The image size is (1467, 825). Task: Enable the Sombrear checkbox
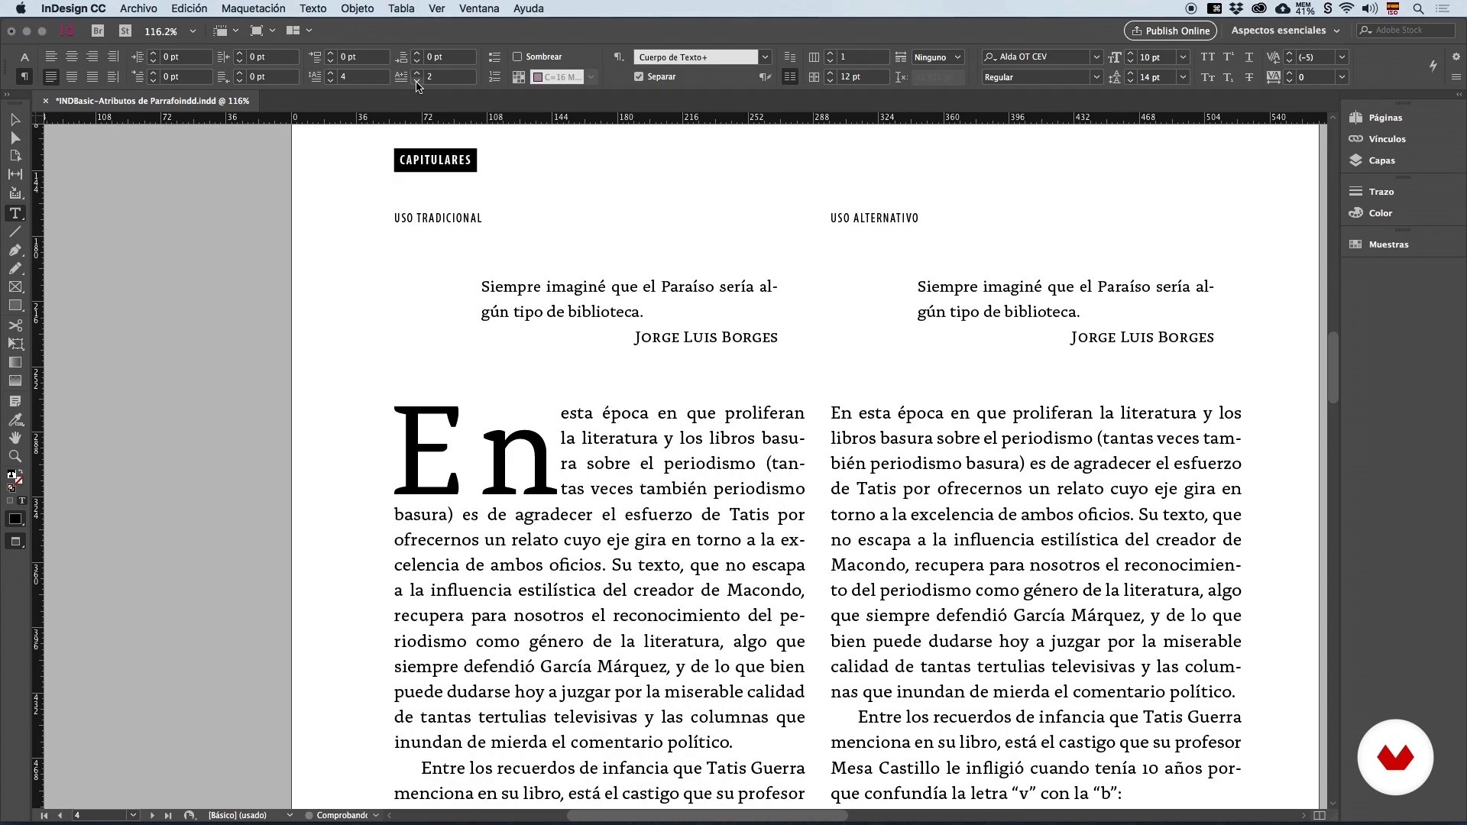pyautogui.click(x=517, y=57)
